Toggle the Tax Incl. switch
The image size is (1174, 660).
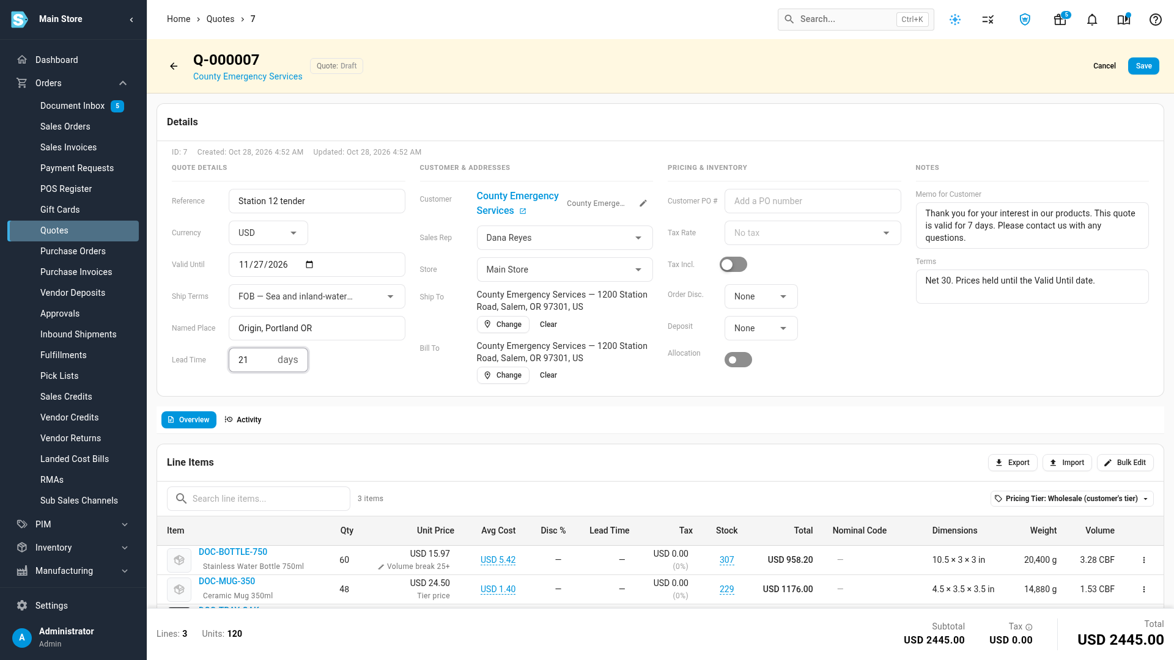(733, 265)
